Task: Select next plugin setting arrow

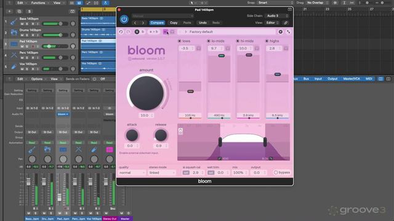Action: tap(143, 23)
